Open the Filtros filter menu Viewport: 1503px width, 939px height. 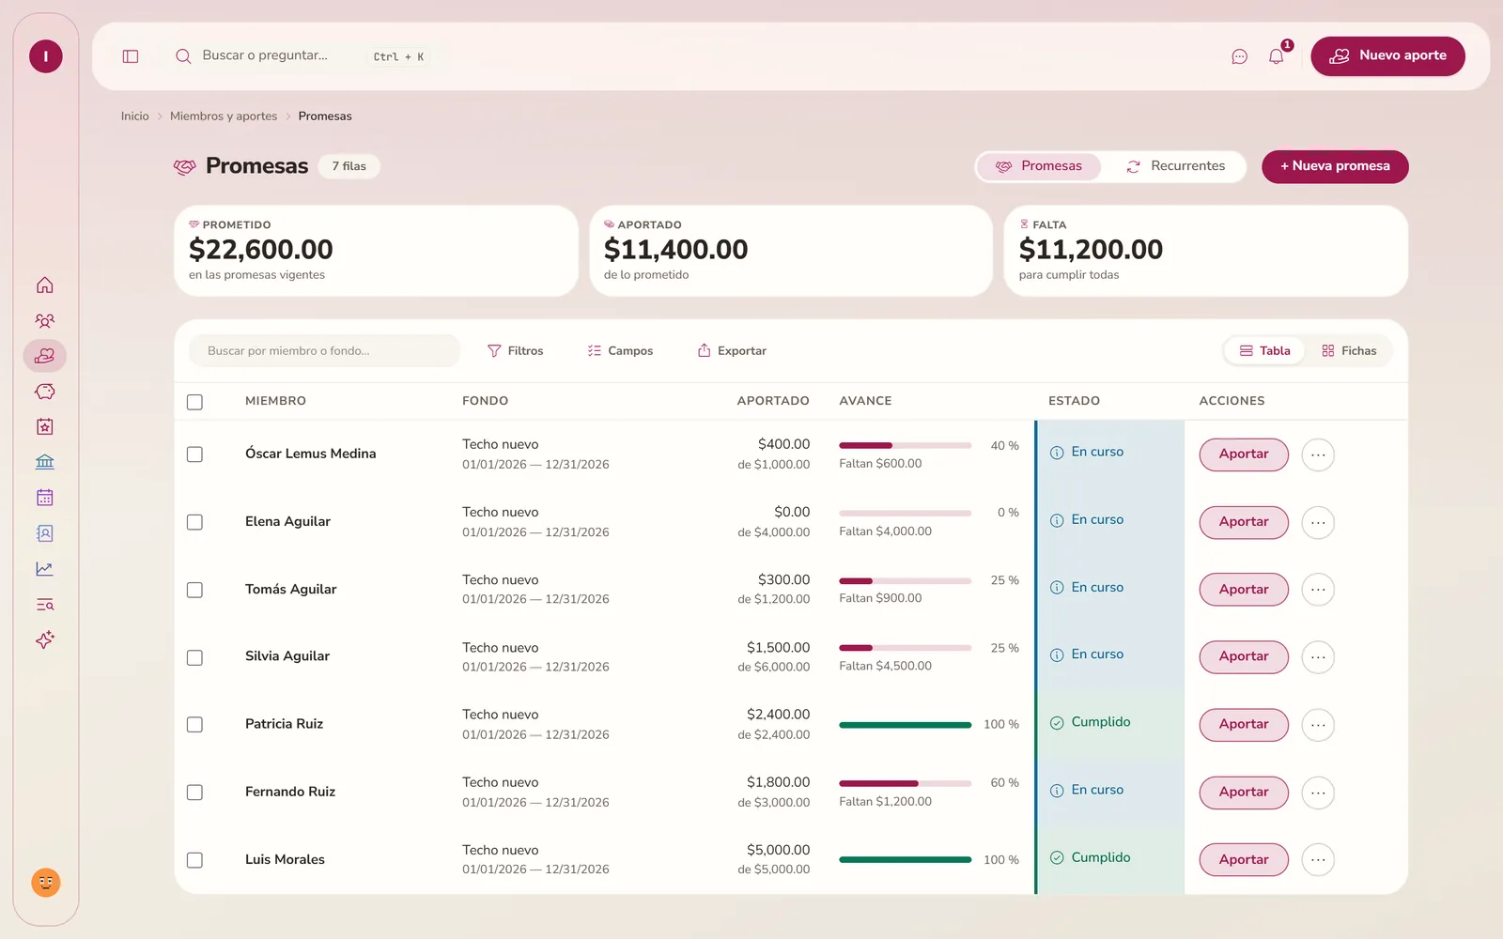515,351
